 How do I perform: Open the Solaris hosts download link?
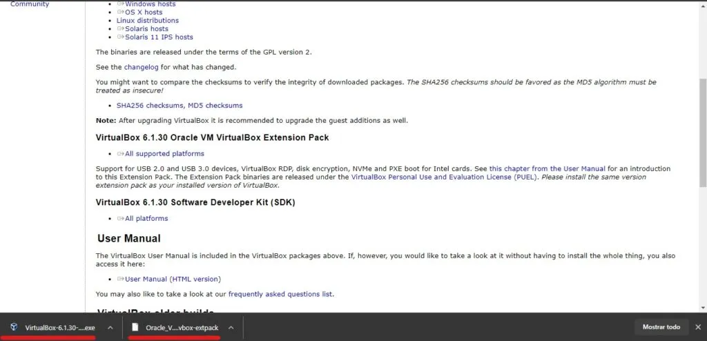point(146,28)
